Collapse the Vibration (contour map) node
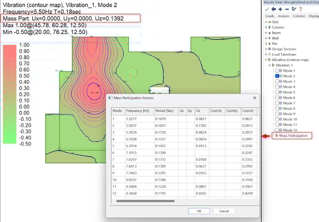The image size is (319, 222). [265, 59]
